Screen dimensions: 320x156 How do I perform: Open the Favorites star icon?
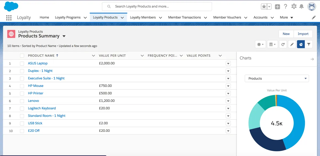click(x=264, y=7)
